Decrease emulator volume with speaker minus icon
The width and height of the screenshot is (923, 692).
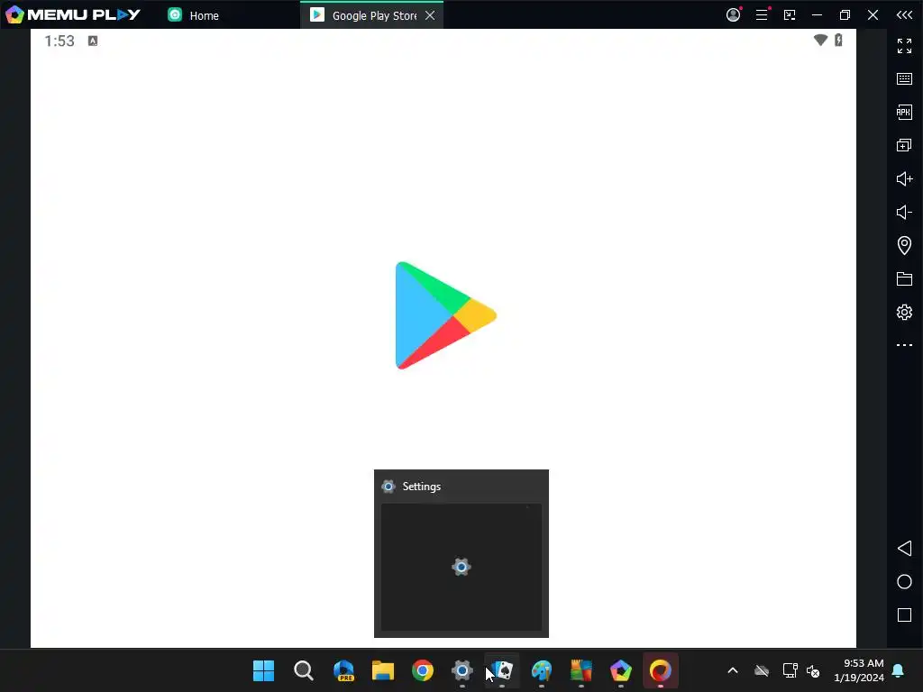tap(904, 212)
